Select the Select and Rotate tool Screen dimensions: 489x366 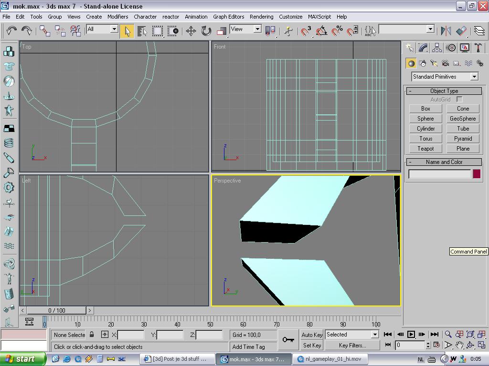[x=206, y=31]
